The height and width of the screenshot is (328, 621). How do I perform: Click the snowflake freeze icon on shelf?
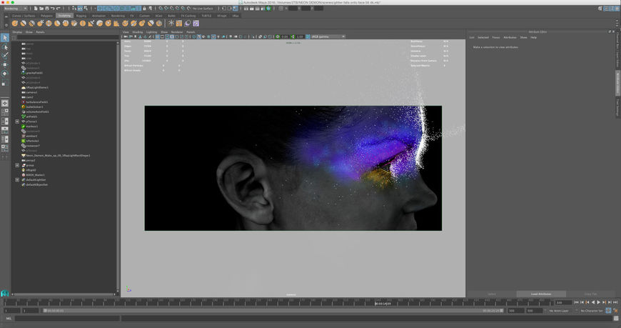[171, 24]
